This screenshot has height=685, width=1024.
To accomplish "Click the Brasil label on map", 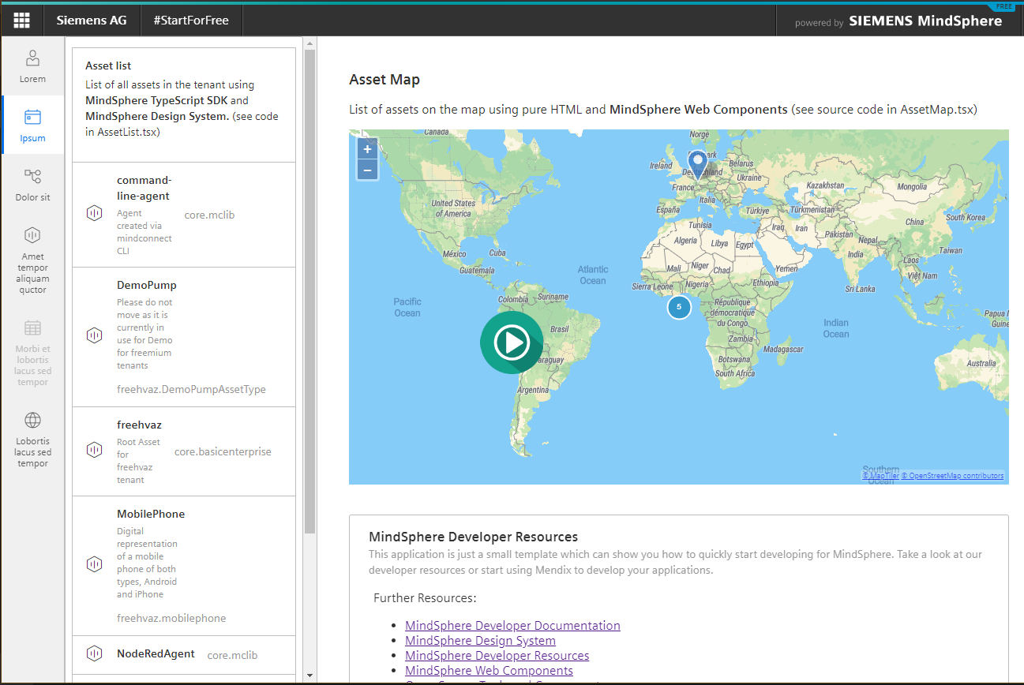I will point(560,328).
